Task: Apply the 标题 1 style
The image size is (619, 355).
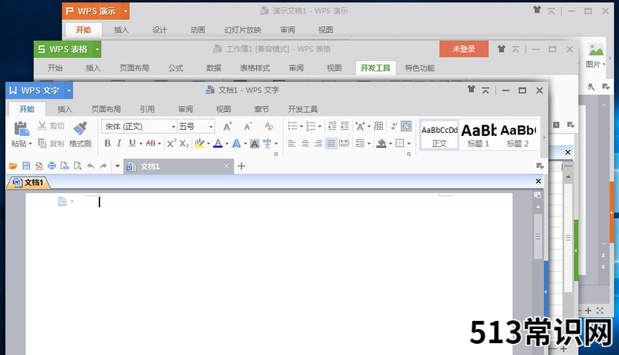Action: 478,135
